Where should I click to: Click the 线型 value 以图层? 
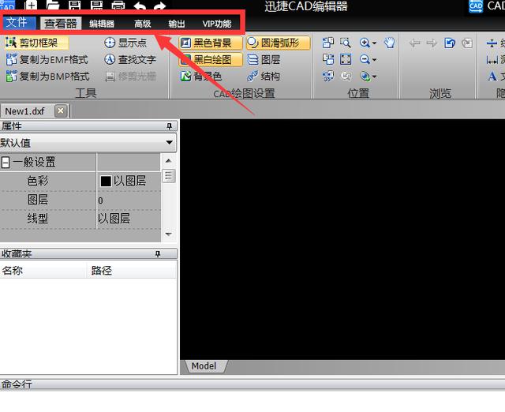pyautogui.click(x=114, y=219)
